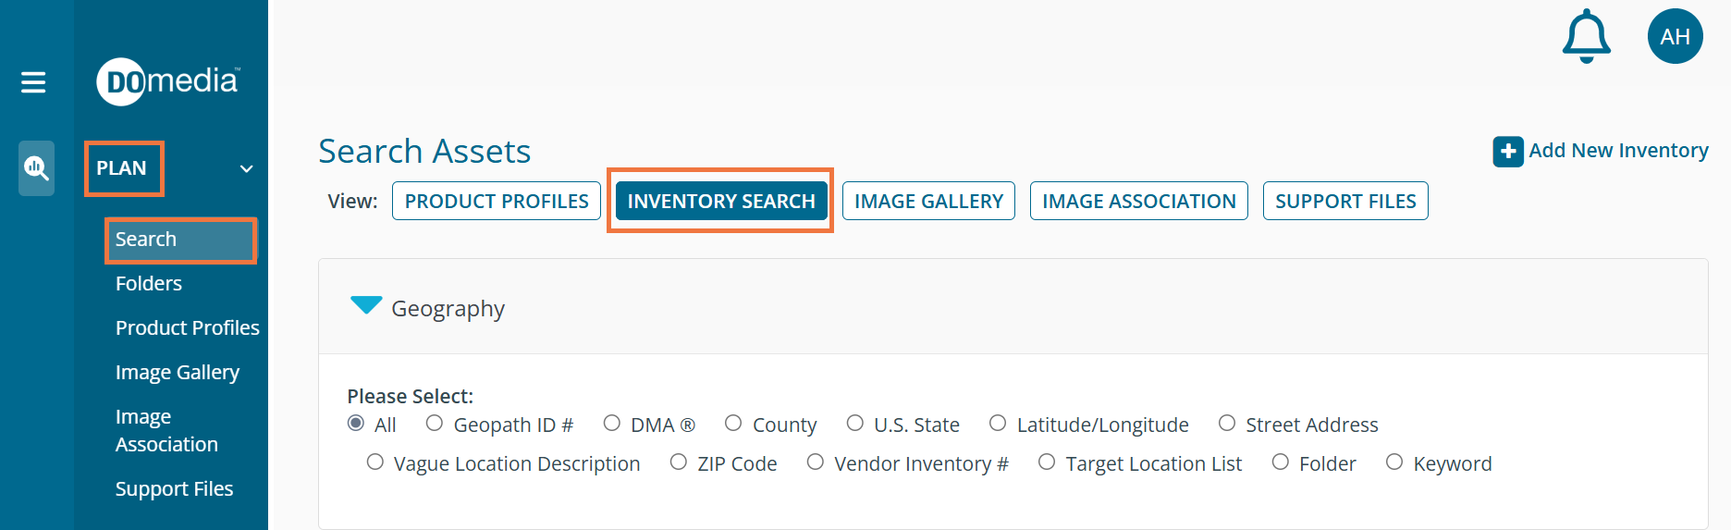
Task: Open the Support Files view tab
Action: (x=1345, y=201)
